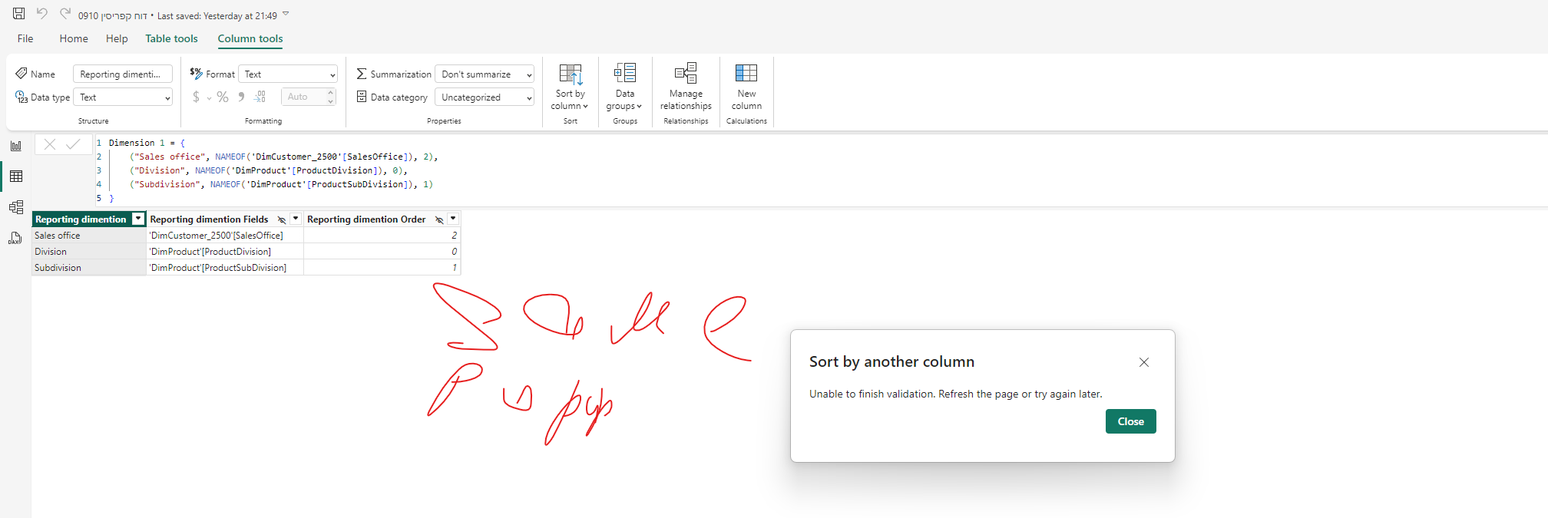The image size is (1548, 518).
Task: Click the Summarization sigma icon
Action: coord(362,74)
